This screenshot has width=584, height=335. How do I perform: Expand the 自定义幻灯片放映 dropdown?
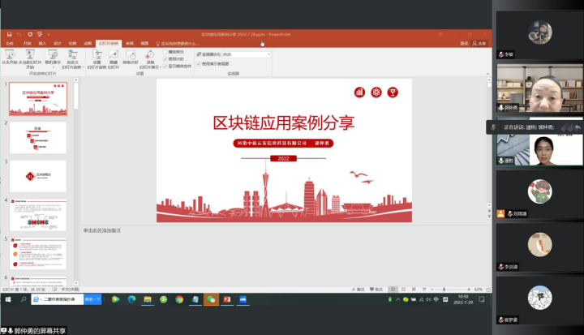coord(73,61)
